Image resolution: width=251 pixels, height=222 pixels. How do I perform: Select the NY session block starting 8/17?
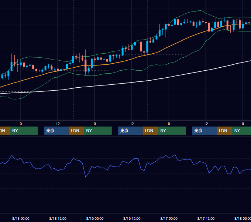[x=241, y=131]
